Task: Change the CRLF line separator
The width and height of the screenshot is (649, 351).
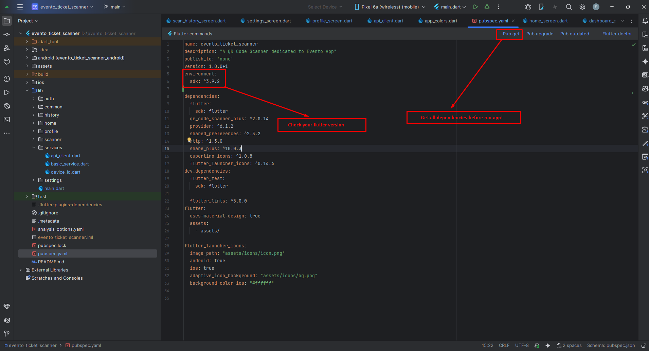Action: pyautogui.click(x=504, y=345)
